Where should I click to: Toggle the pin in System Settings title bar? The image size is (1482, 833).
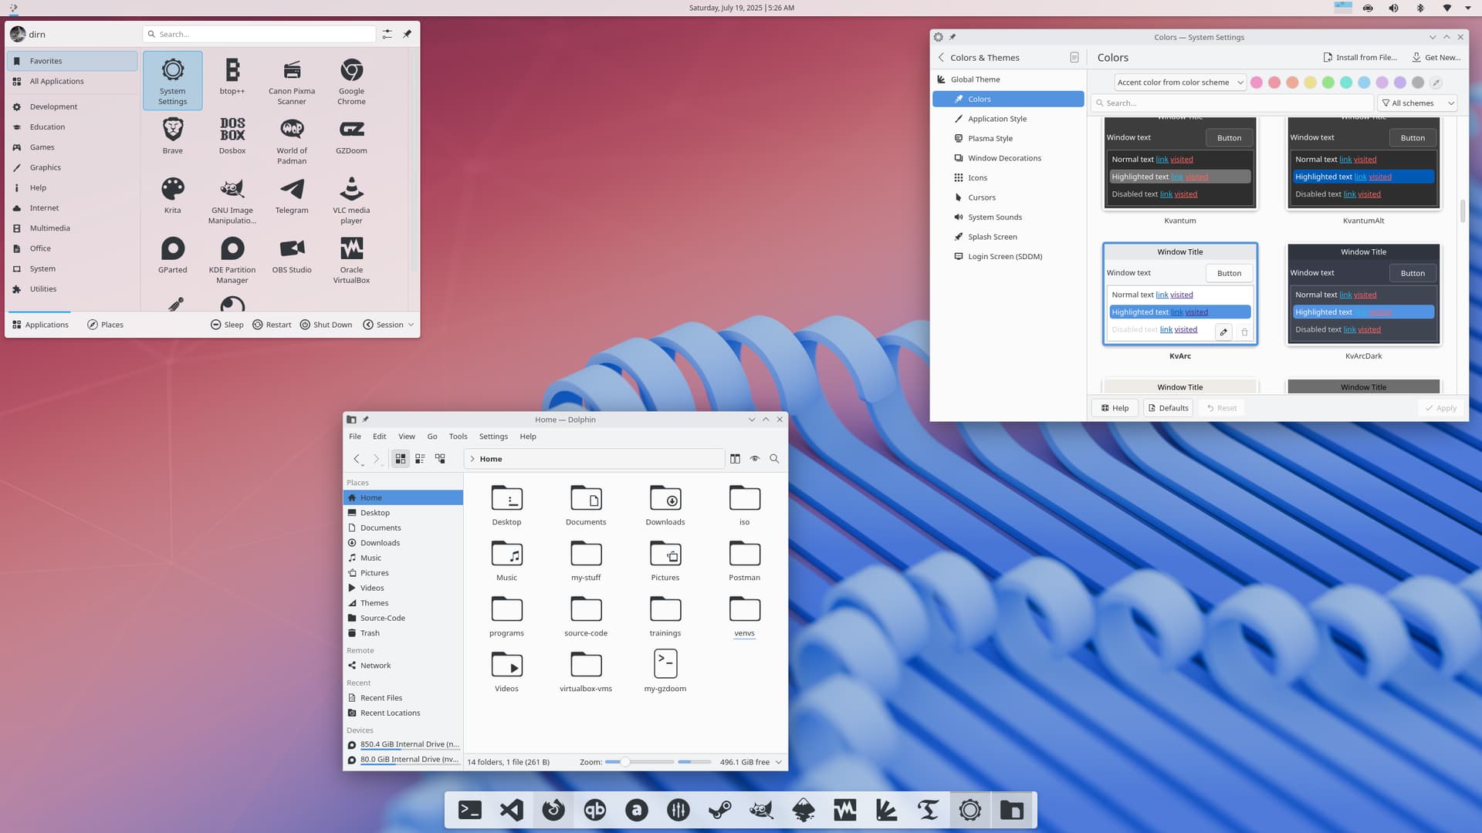point(952,37)
